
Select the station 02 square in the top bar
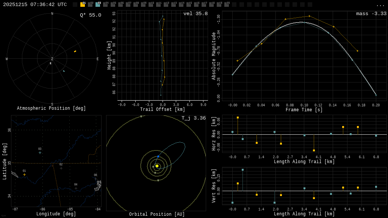90,5
